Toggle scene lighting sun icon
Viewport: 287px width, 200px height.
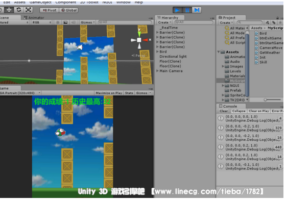click(58, 22)
